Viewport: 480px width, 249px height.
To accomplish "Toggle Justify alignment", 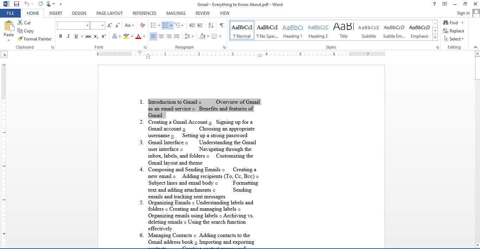I will tap(177, 36).
